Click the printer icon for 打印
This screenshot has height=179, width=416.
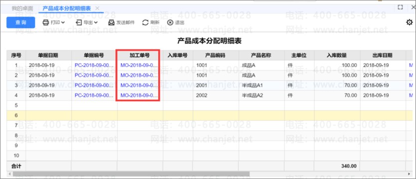coord(46,22)
